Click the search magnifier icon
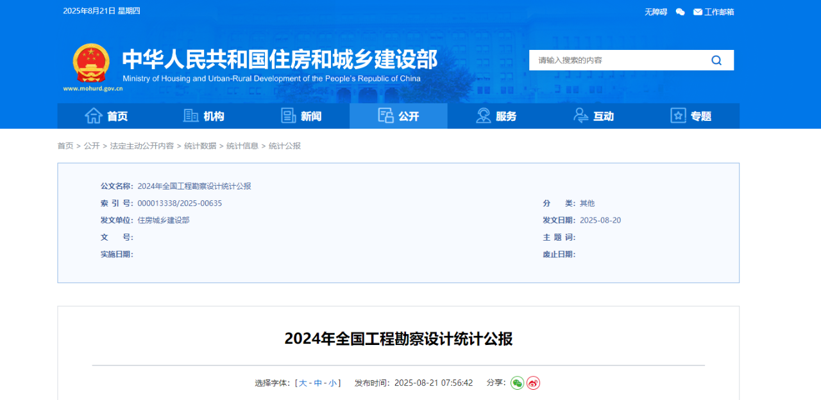 [x=716, y=60]
